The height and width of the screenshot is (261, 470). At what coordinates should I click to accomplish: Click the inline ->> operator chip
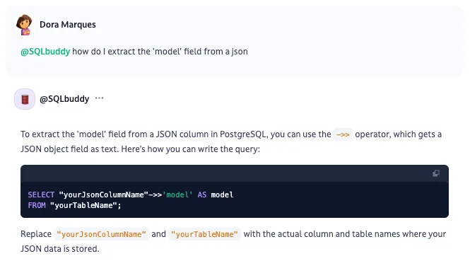pyautogui.click(x=343, y=134)
